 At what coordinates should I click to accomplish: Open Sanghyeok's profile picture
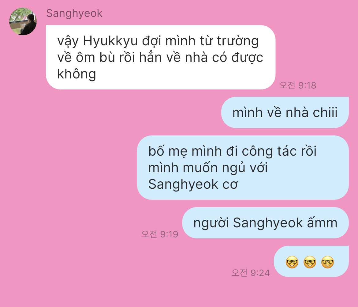pos(23,21)
